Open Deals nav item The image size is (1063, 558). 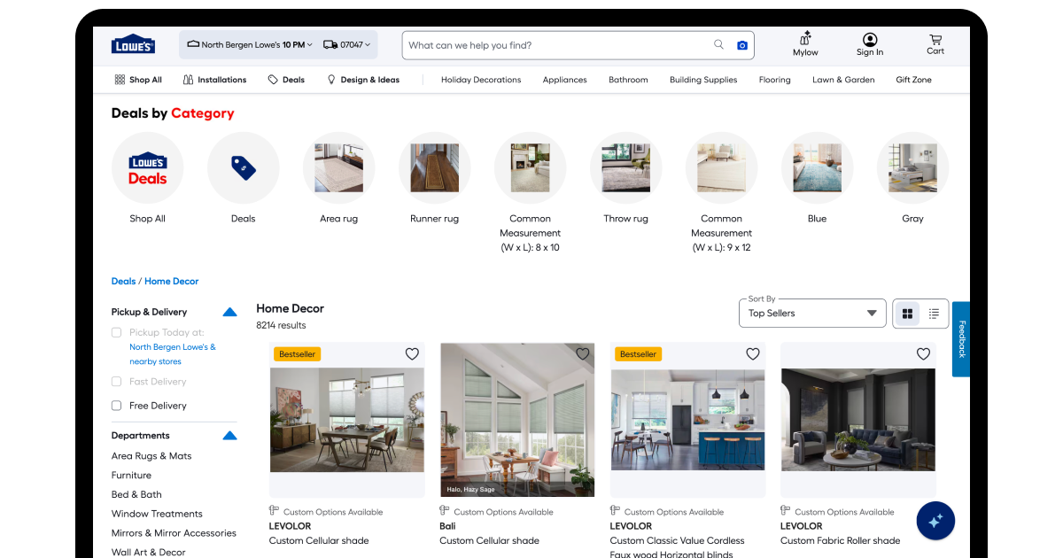286,80
